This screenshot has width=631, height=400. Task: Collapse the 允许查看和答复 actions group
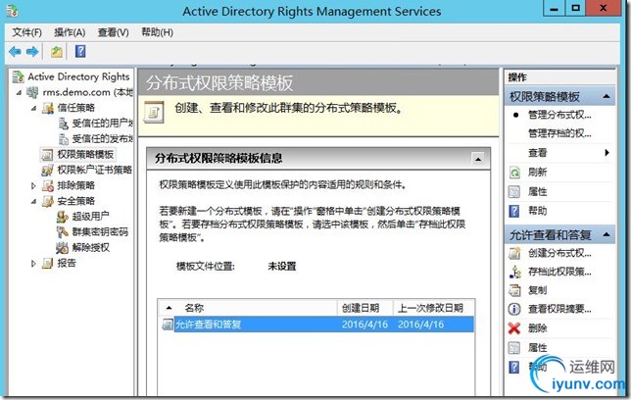607,235
